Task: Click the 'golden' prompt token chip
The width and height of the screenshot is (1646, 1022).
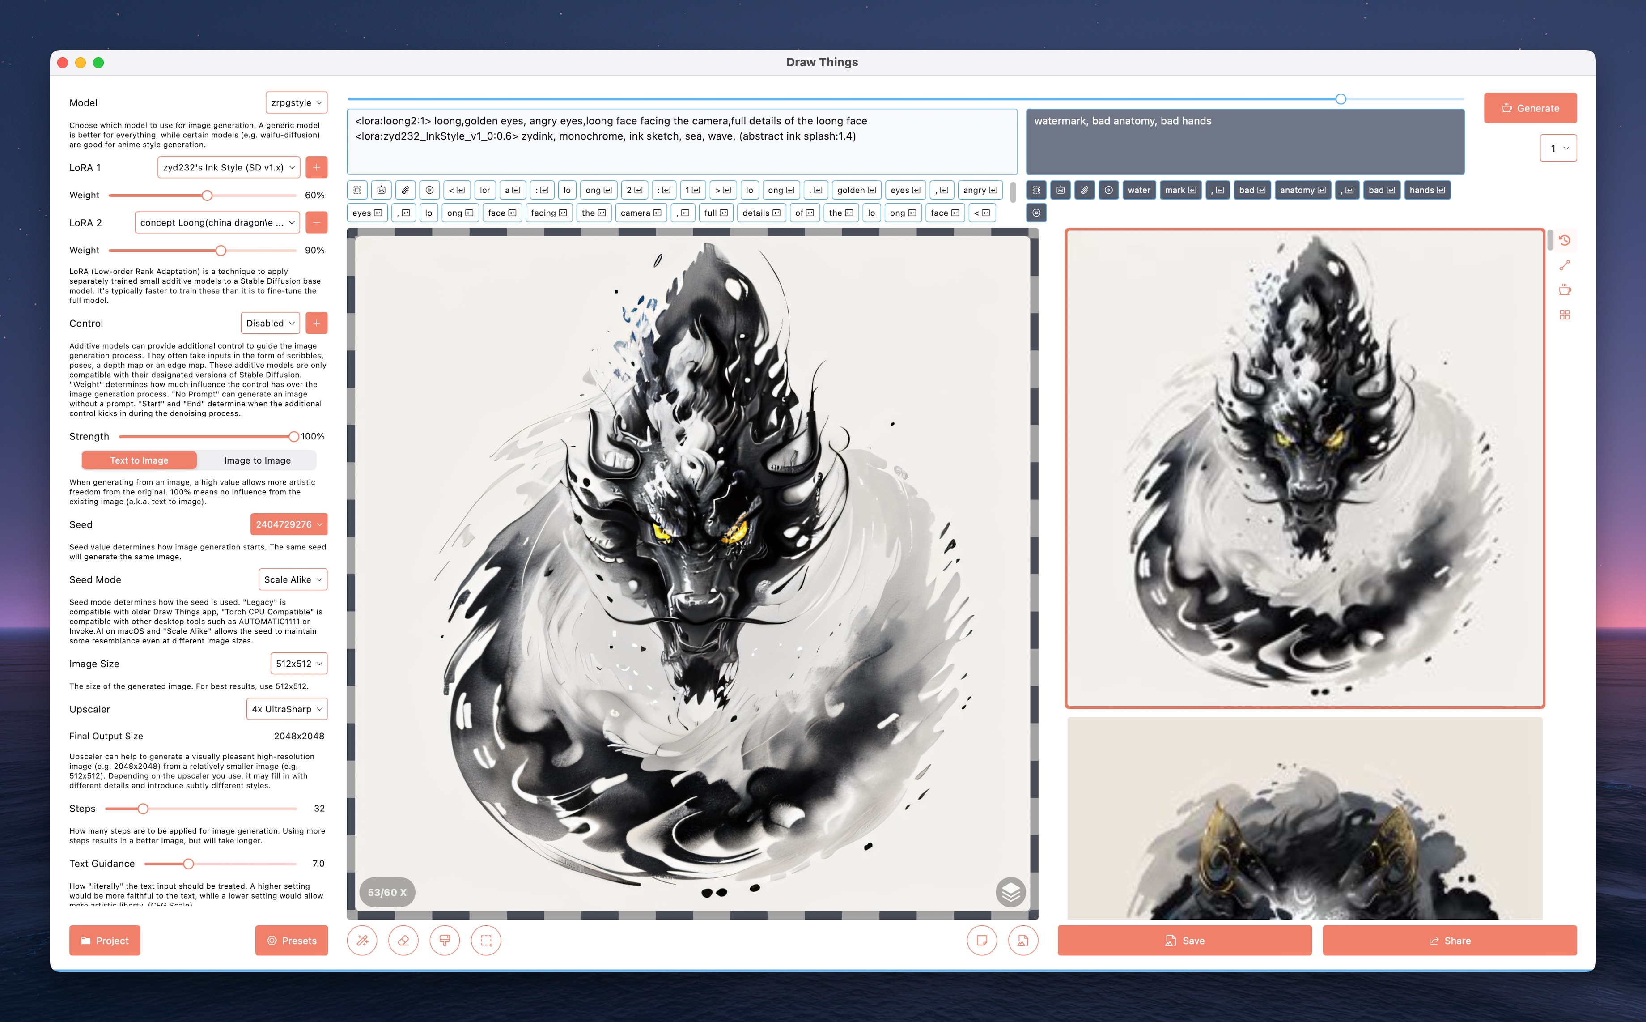Action: coord(856,190)
